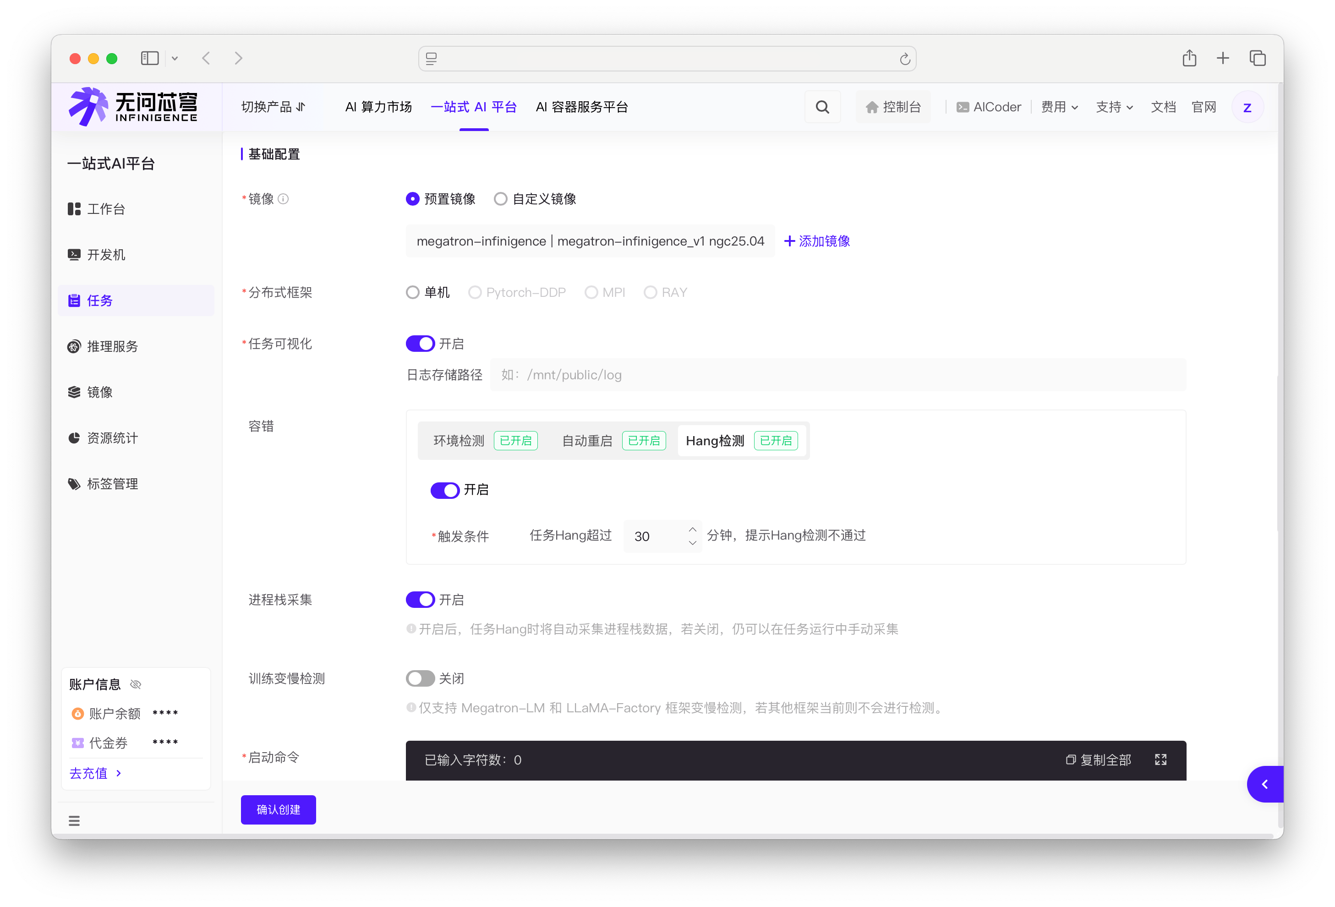Increase the Hang timeout minutes with the stepper

[692, 529]
